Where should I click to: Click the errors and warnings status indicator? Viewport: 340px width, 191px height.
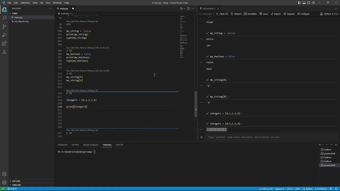(12, 189)
